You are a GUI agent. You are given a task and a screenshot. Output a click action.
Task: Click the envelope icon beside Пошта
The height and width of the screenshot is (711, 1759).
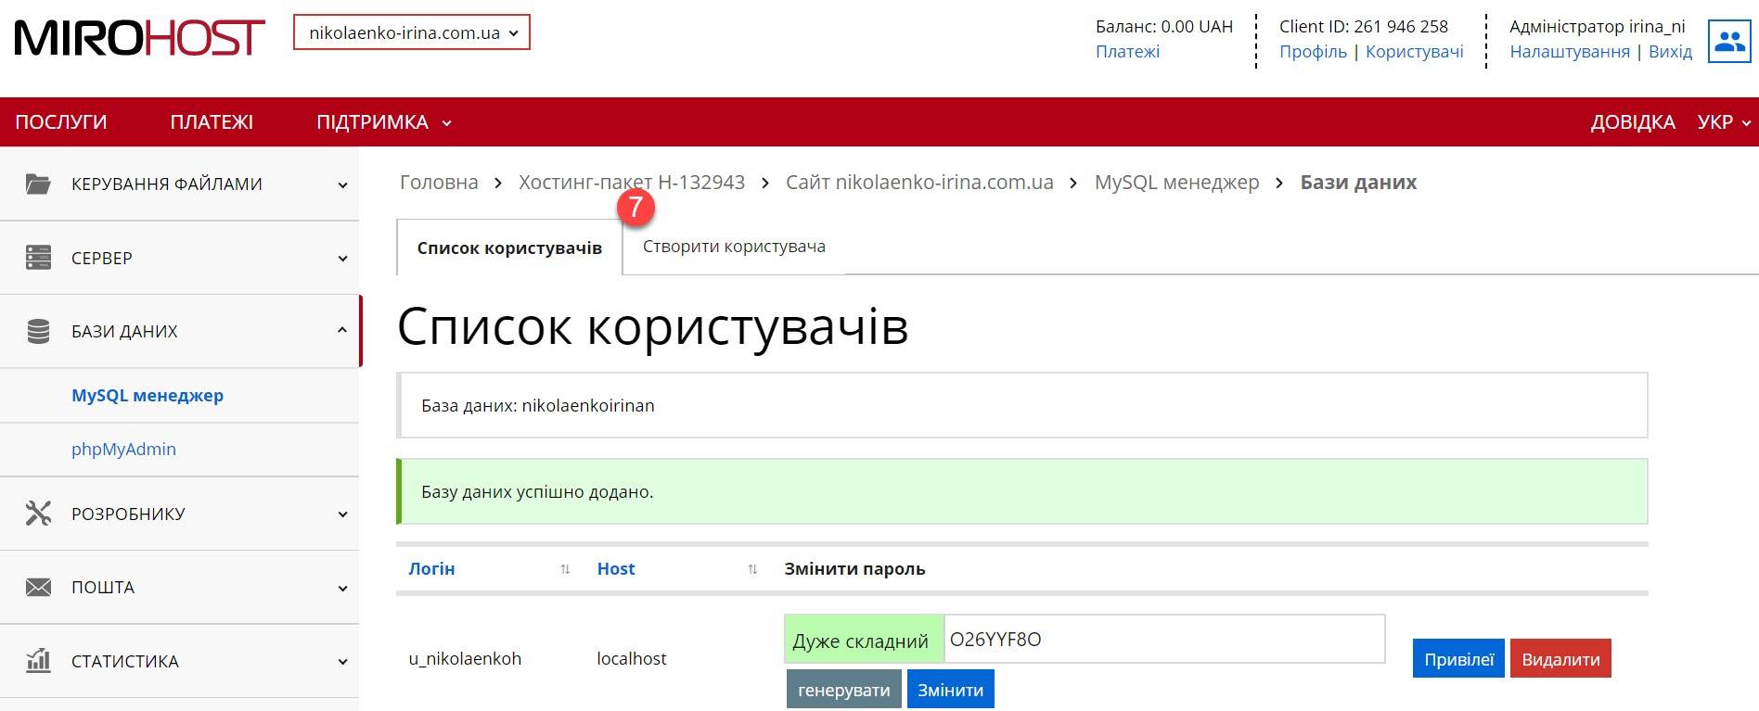[x=38, y=587]
